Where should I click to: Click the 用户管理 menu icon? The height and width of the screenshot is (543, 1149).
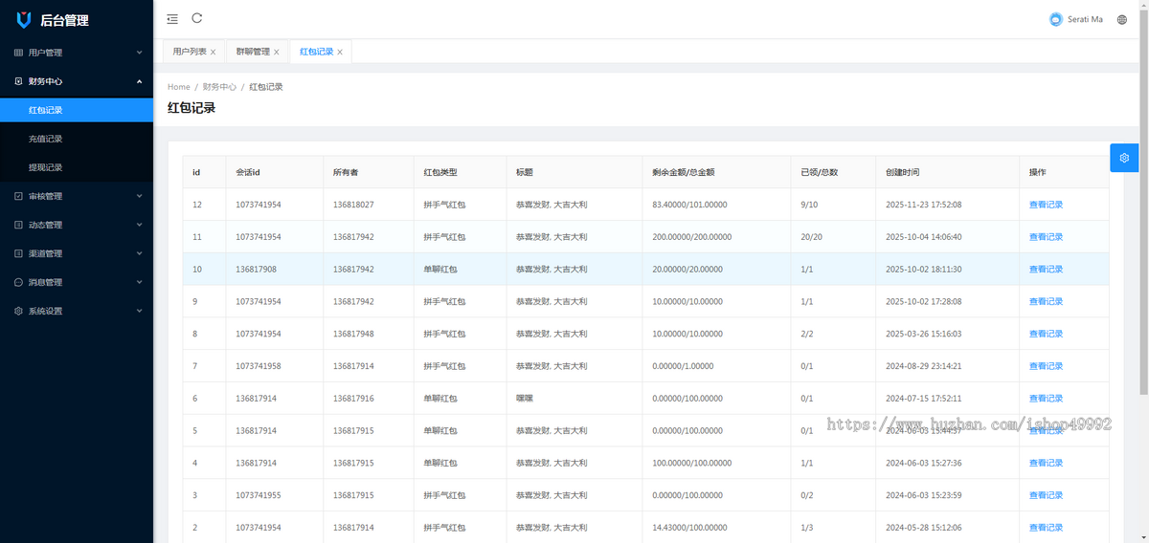tap(18, 53)
